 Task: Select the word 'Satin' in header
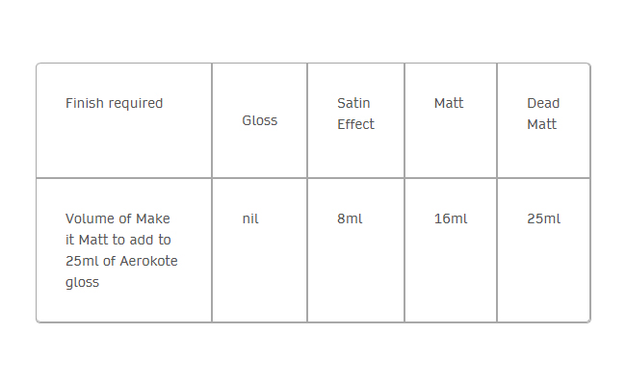[x=353, y=103]
